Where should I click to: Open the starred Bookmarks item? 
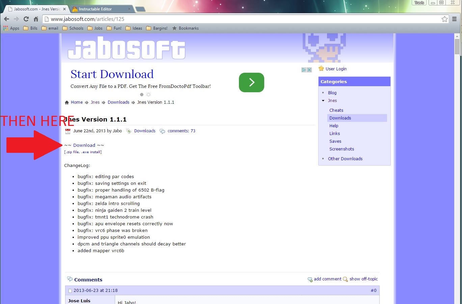pyautogui.click(x=185, y=28)
